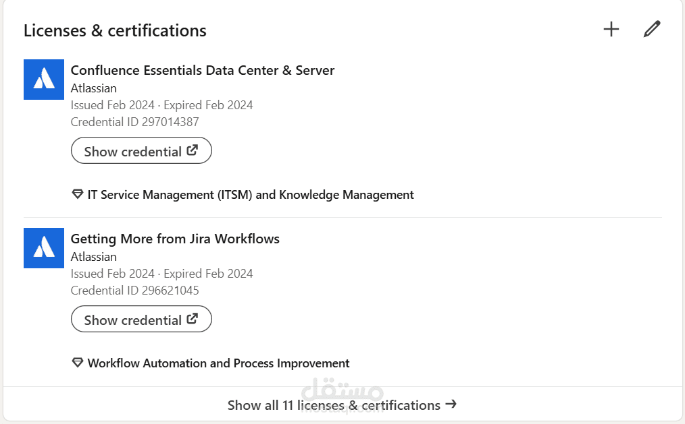This screenshot has height=424, width=685.
Task: Click Credential ID 296621045 text
Action: coord(134,291)
